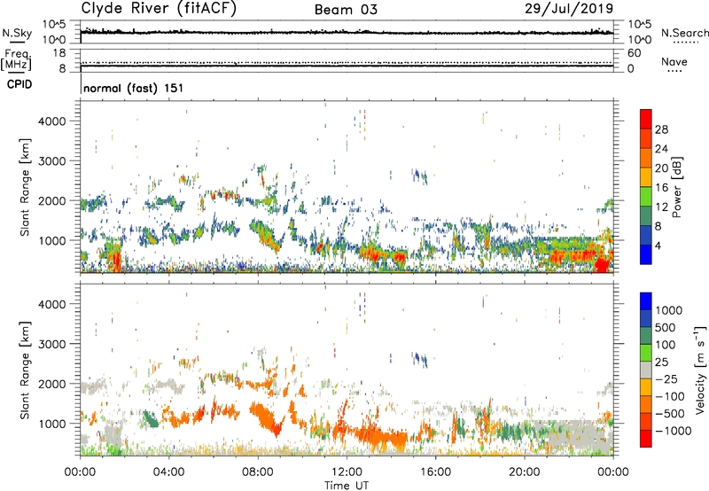Click the '4000' tick on power panel axis
This screenshot has height=491, width=709.
point(52,121)
